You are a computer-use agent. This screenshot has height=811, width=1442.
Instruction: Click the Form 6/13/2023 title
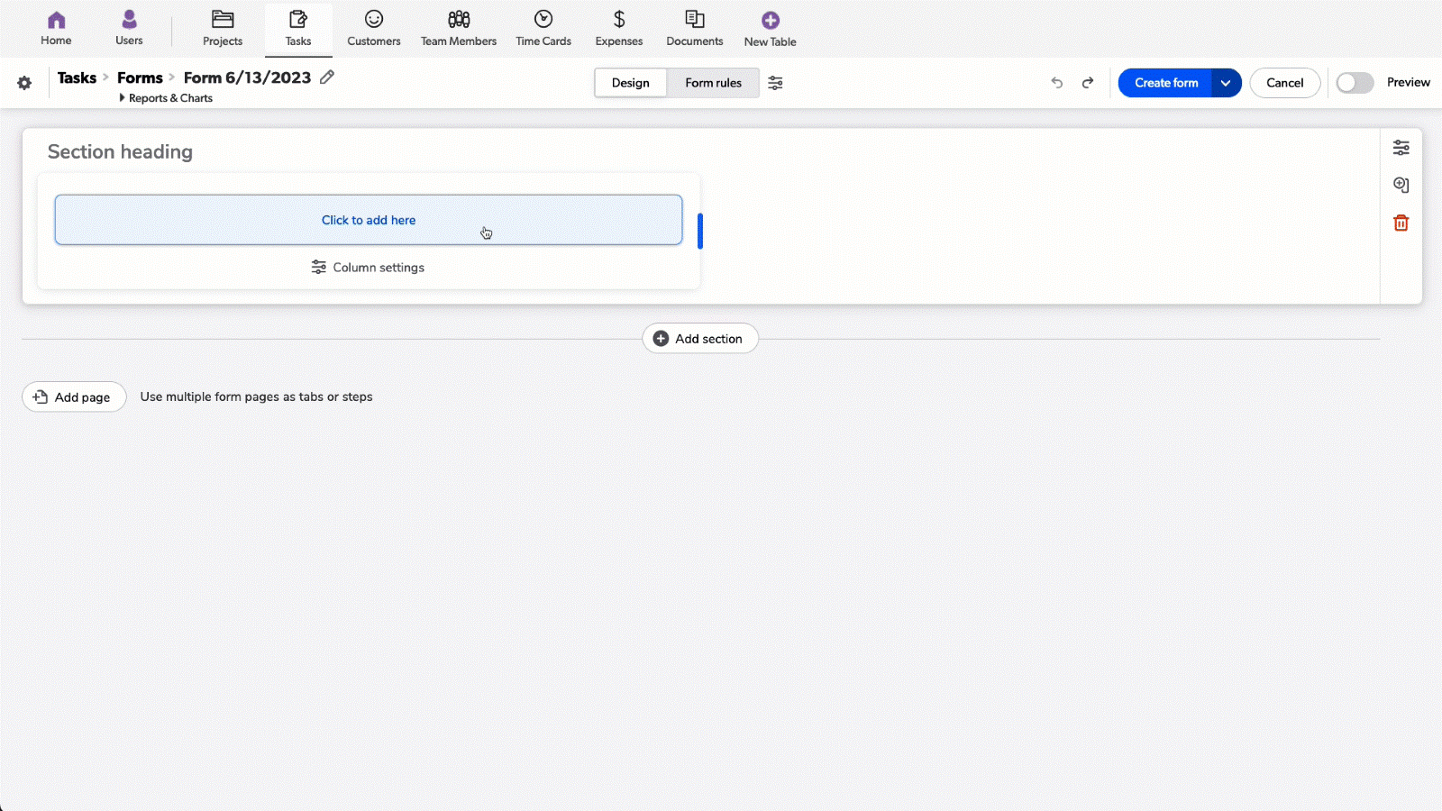coord(247,77)
